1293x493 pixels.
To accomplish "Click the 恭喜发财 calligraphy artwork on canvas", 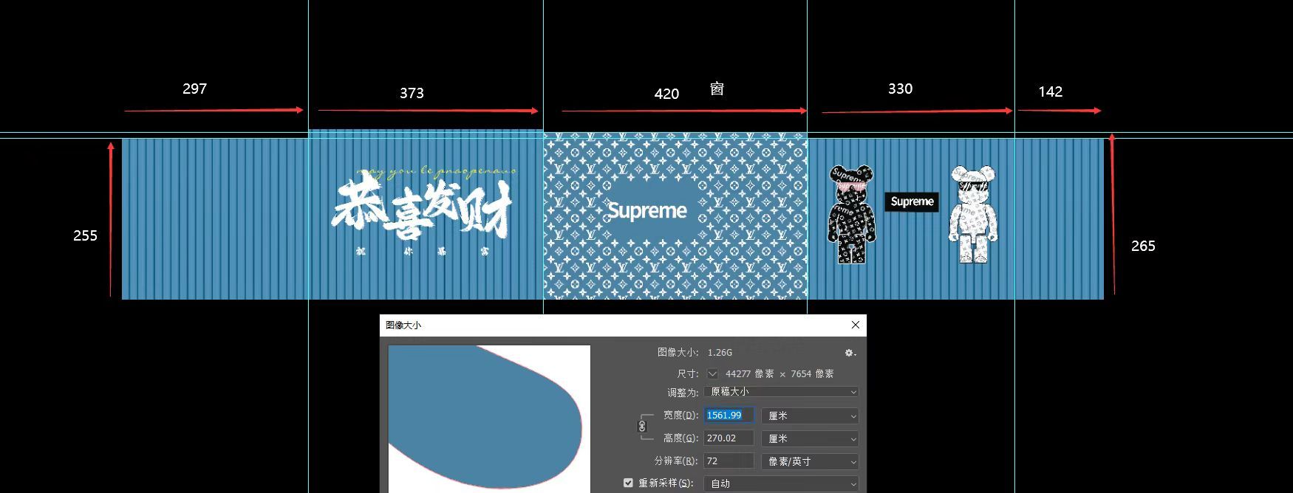I will 422,210.
